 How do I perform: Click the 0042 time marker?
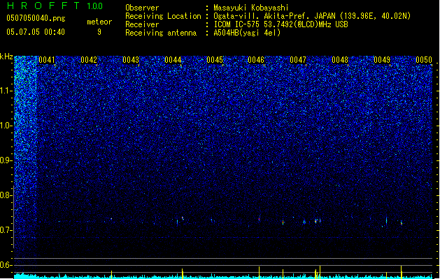point(89,60)
